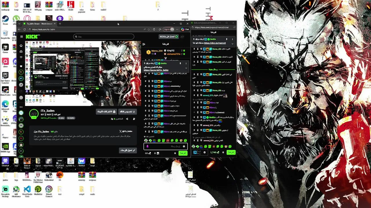
Task: Click the popout chat address bar
Action: 214,27
